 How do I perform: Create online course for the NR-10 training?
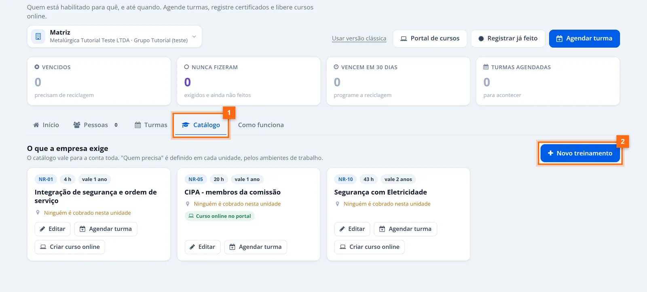coord(370,247)
